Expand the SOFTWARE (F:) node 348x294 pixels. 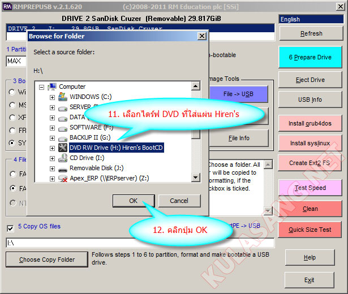[x=52, y=128]
